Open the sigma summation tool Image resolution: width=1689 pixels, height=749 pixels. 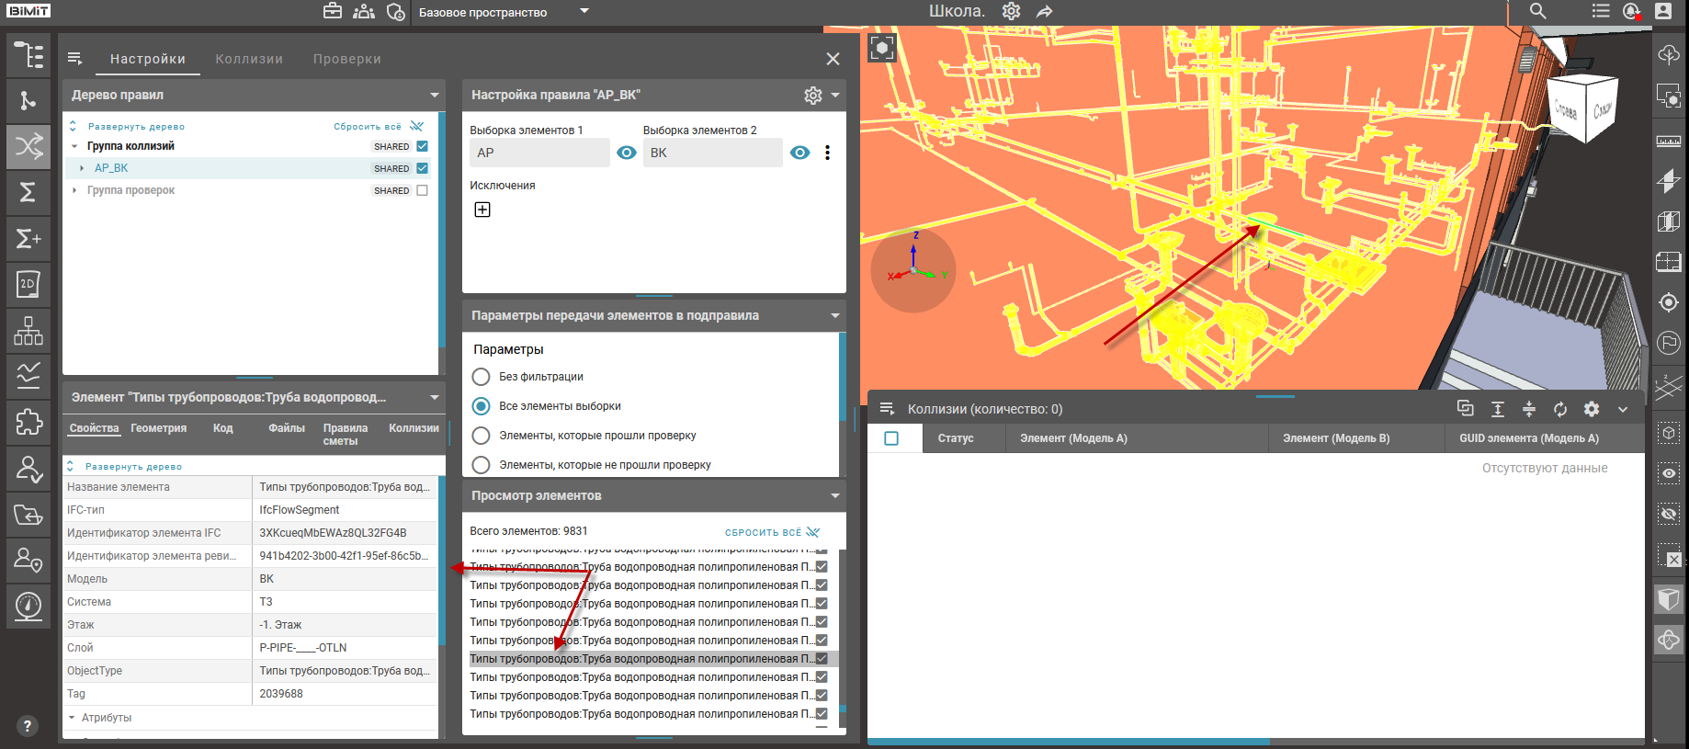tap(28, 193)
